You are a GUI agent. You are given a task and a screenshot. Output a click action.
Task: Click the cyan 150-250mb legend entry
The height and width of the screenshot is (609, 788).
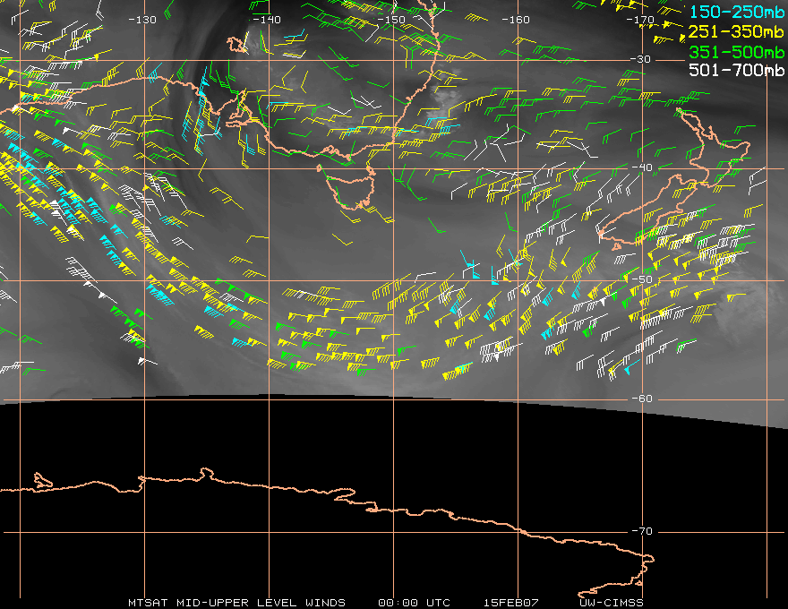click(x=737, y=13)
